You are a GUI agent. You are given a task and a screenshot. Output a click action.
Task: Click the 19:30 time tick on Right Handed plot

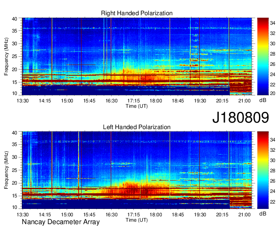200,101
